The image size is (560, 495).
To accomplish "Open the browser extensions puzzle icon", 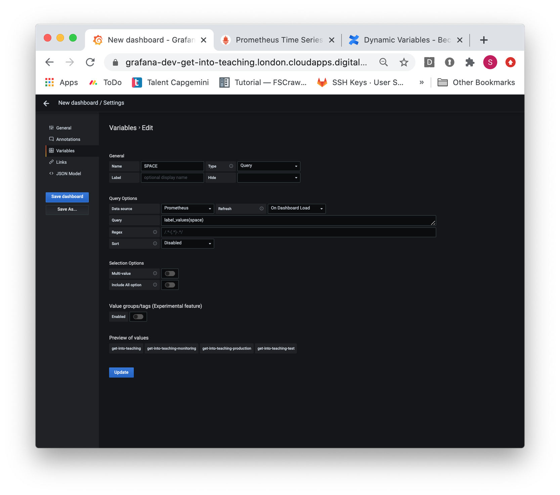I will pos(469,63).
